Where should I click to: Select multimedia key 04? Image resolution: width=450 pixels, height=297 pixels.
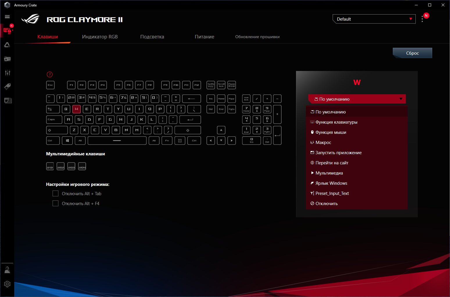coord(82,166)
